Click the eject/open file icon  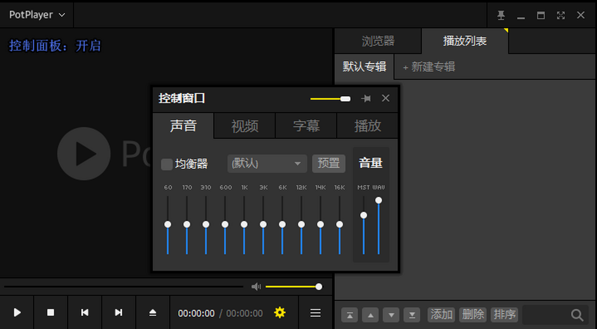click(153, 313)
